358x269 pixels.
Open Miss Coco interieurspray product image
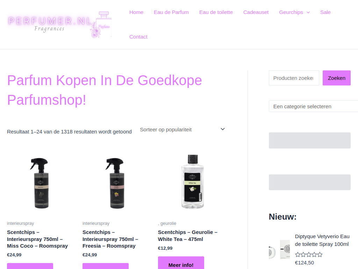pyautogui.click(x=40, y=182)
